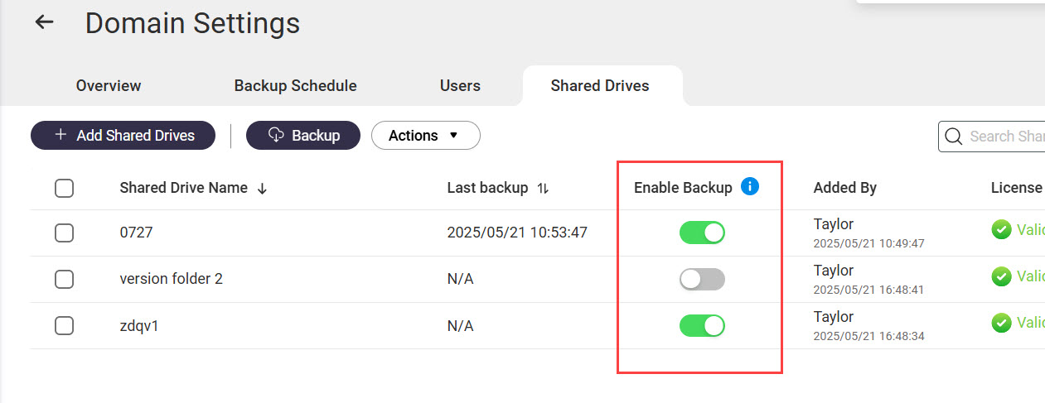Enable backup toggle for version folder 2
Screen dimensions: 1045x403
[x=702, y=280]
